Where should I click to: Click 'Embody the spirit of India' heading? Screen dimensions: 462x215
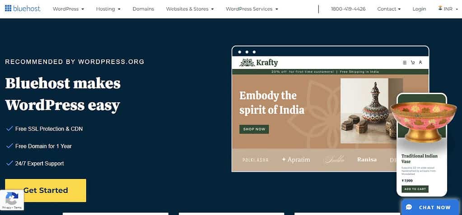[x=272, y=103]
